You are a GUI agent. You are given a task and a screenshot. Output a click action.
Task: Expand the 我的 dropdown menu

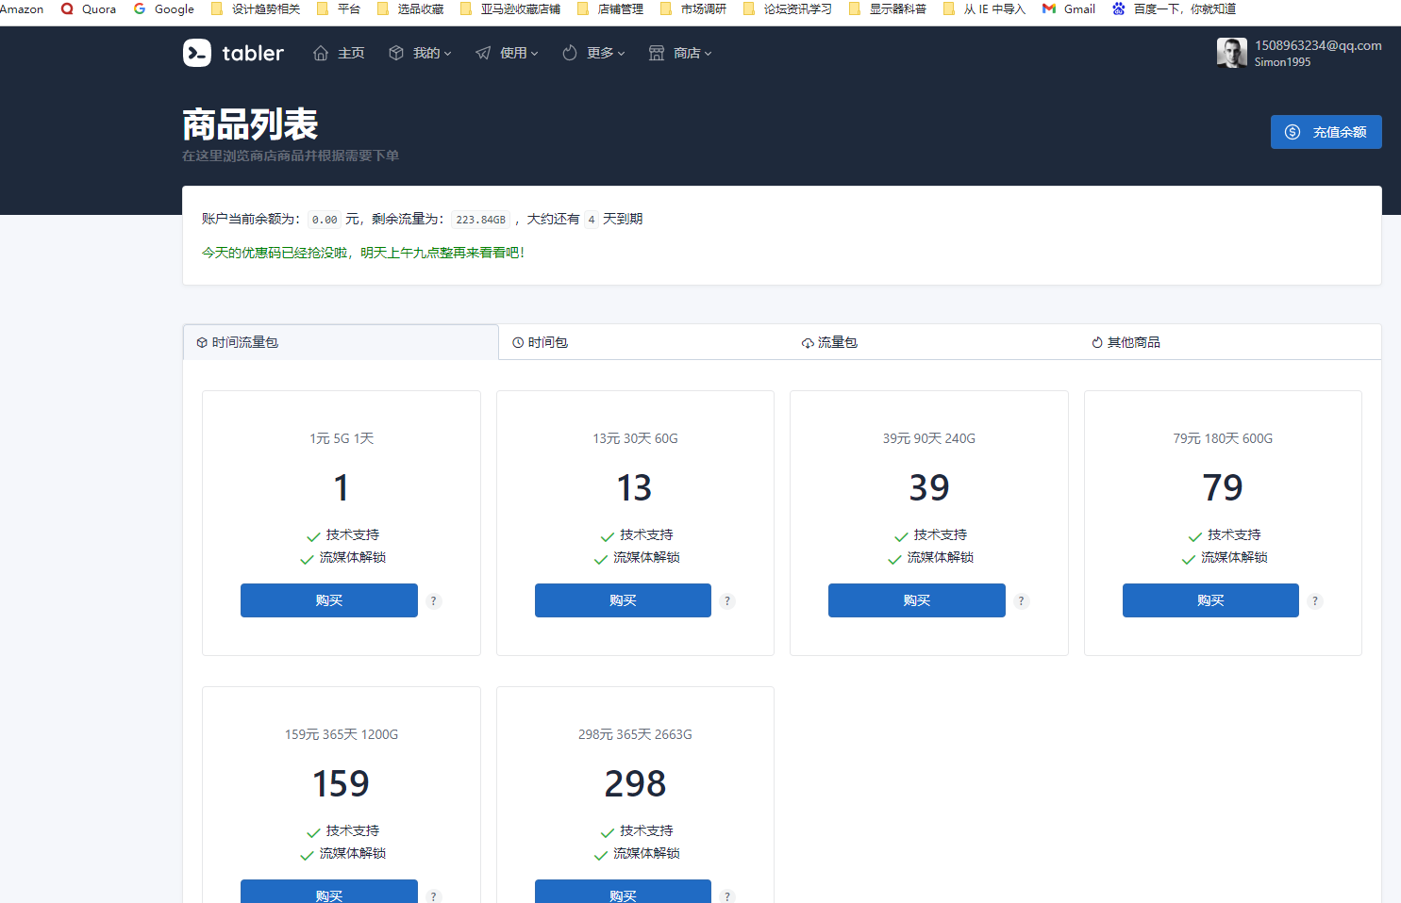click(x=423, y=53)
